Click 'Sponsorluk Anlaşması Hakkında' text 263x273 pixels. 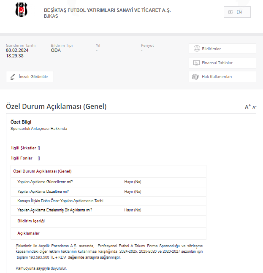pyautogui.click(x=39, y=129)
